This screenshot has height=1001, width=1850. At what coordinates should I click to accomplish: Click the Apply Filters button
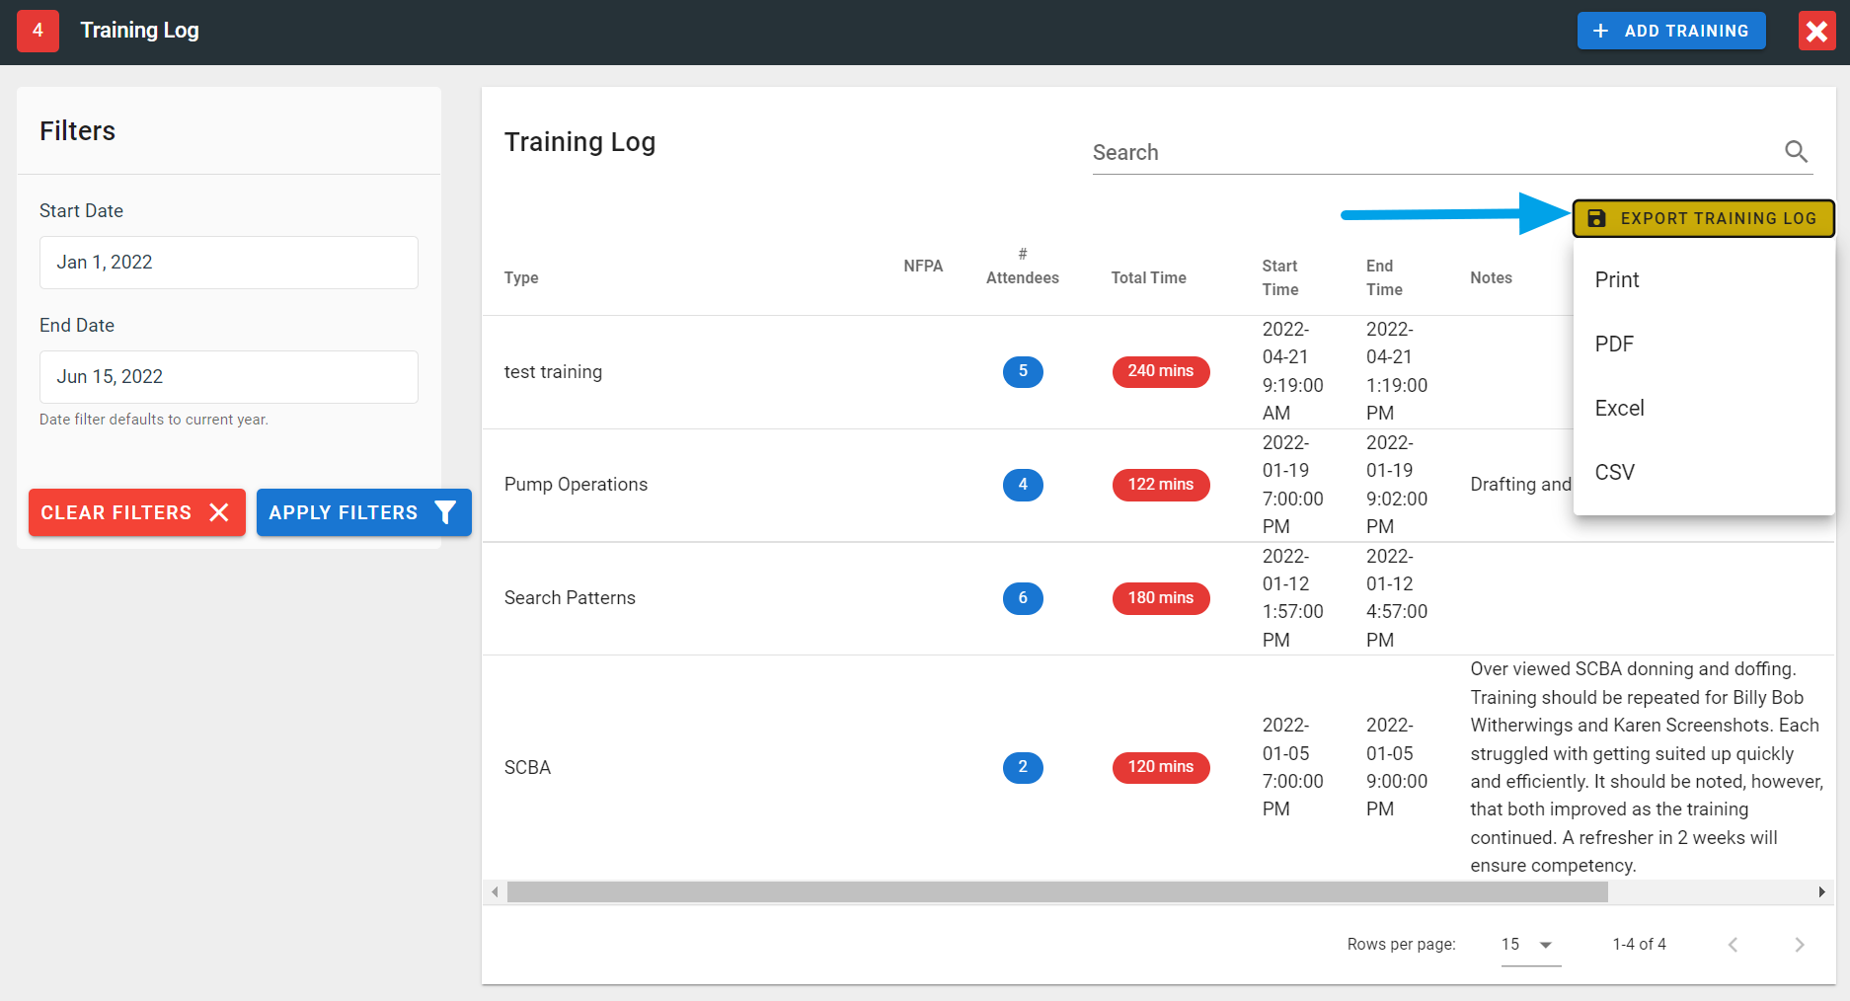tap(363, 512)
